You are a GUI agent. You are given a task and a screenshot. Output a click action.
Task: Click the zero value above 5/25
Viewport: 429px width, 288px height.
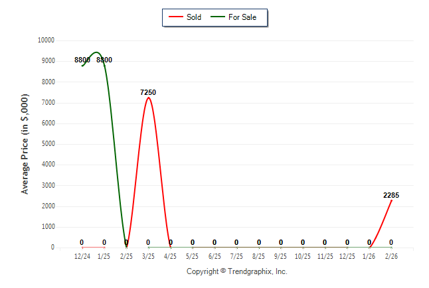[193, 242]
